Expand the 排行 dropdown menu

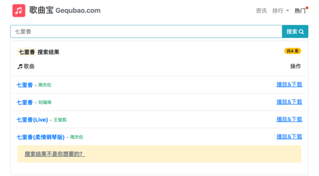pyautogui.click(x=281, y=11)
